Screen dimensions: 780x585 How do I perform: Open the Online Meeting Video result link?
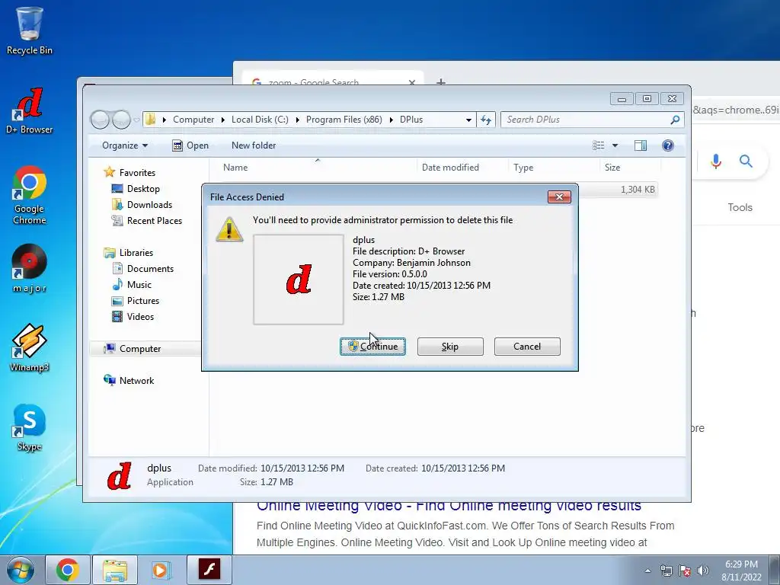coord(449,506)
